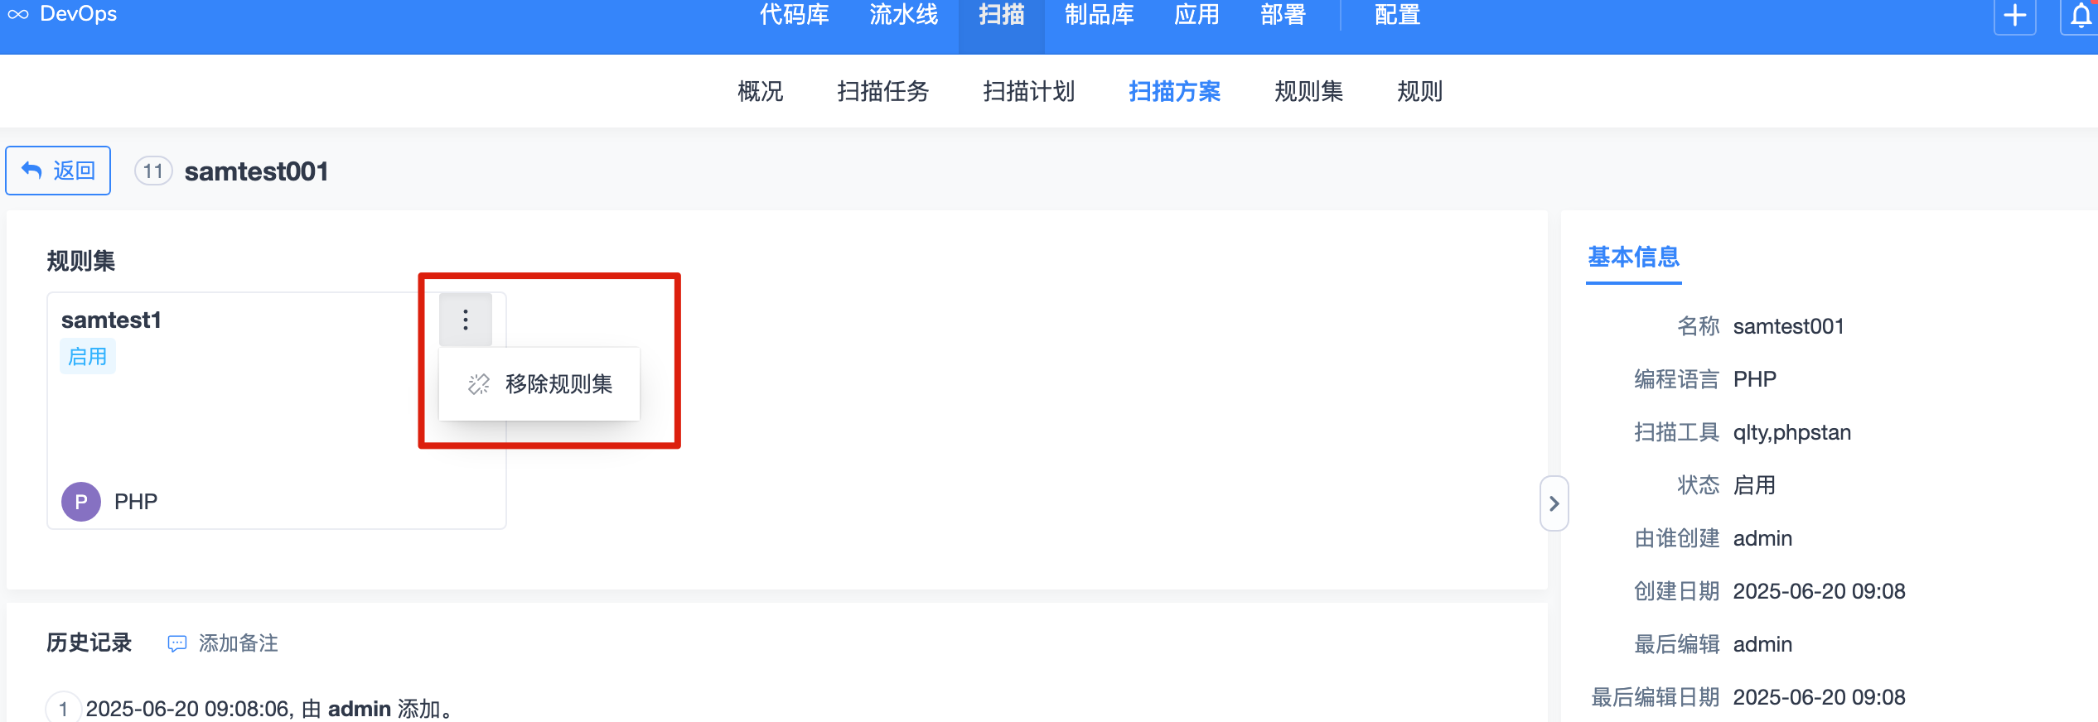The height and width of the screenshot is (722, 2098).
Task: Go to 应用 in top navigation
Action: [1196, 15]
